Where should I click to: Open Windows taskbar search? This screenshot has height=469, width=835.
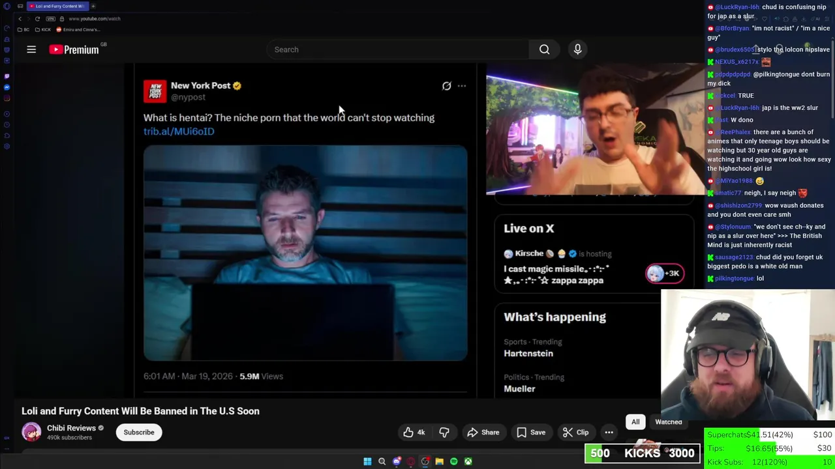click(382, 462)
